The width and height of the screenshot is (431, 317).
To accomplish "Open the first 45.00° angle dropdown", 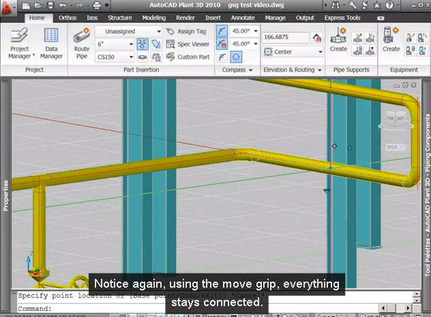I will coord(256,31).
